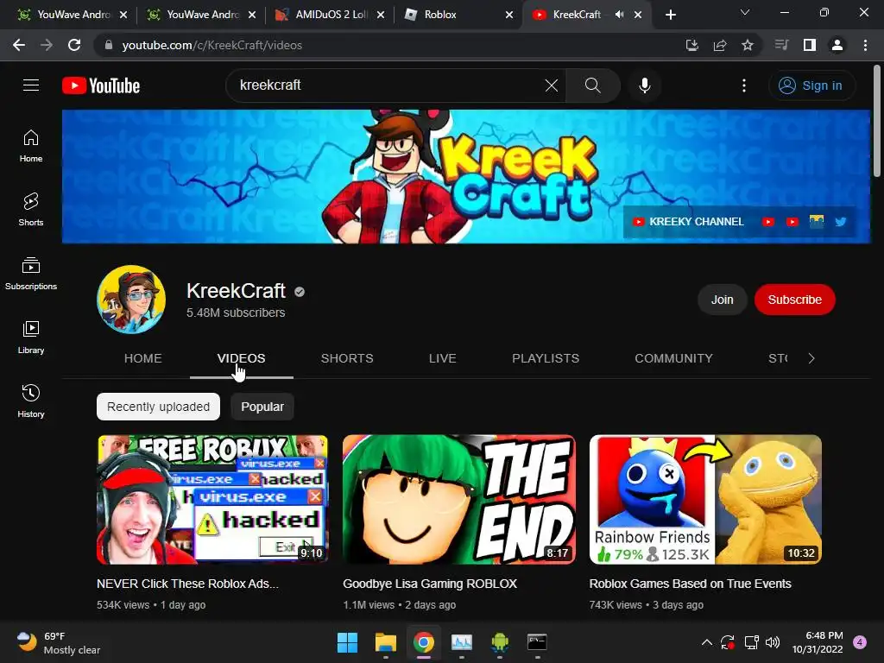Install app icon in address bar
This screenshot has width=884, height=663.
[x=692, y=45]
